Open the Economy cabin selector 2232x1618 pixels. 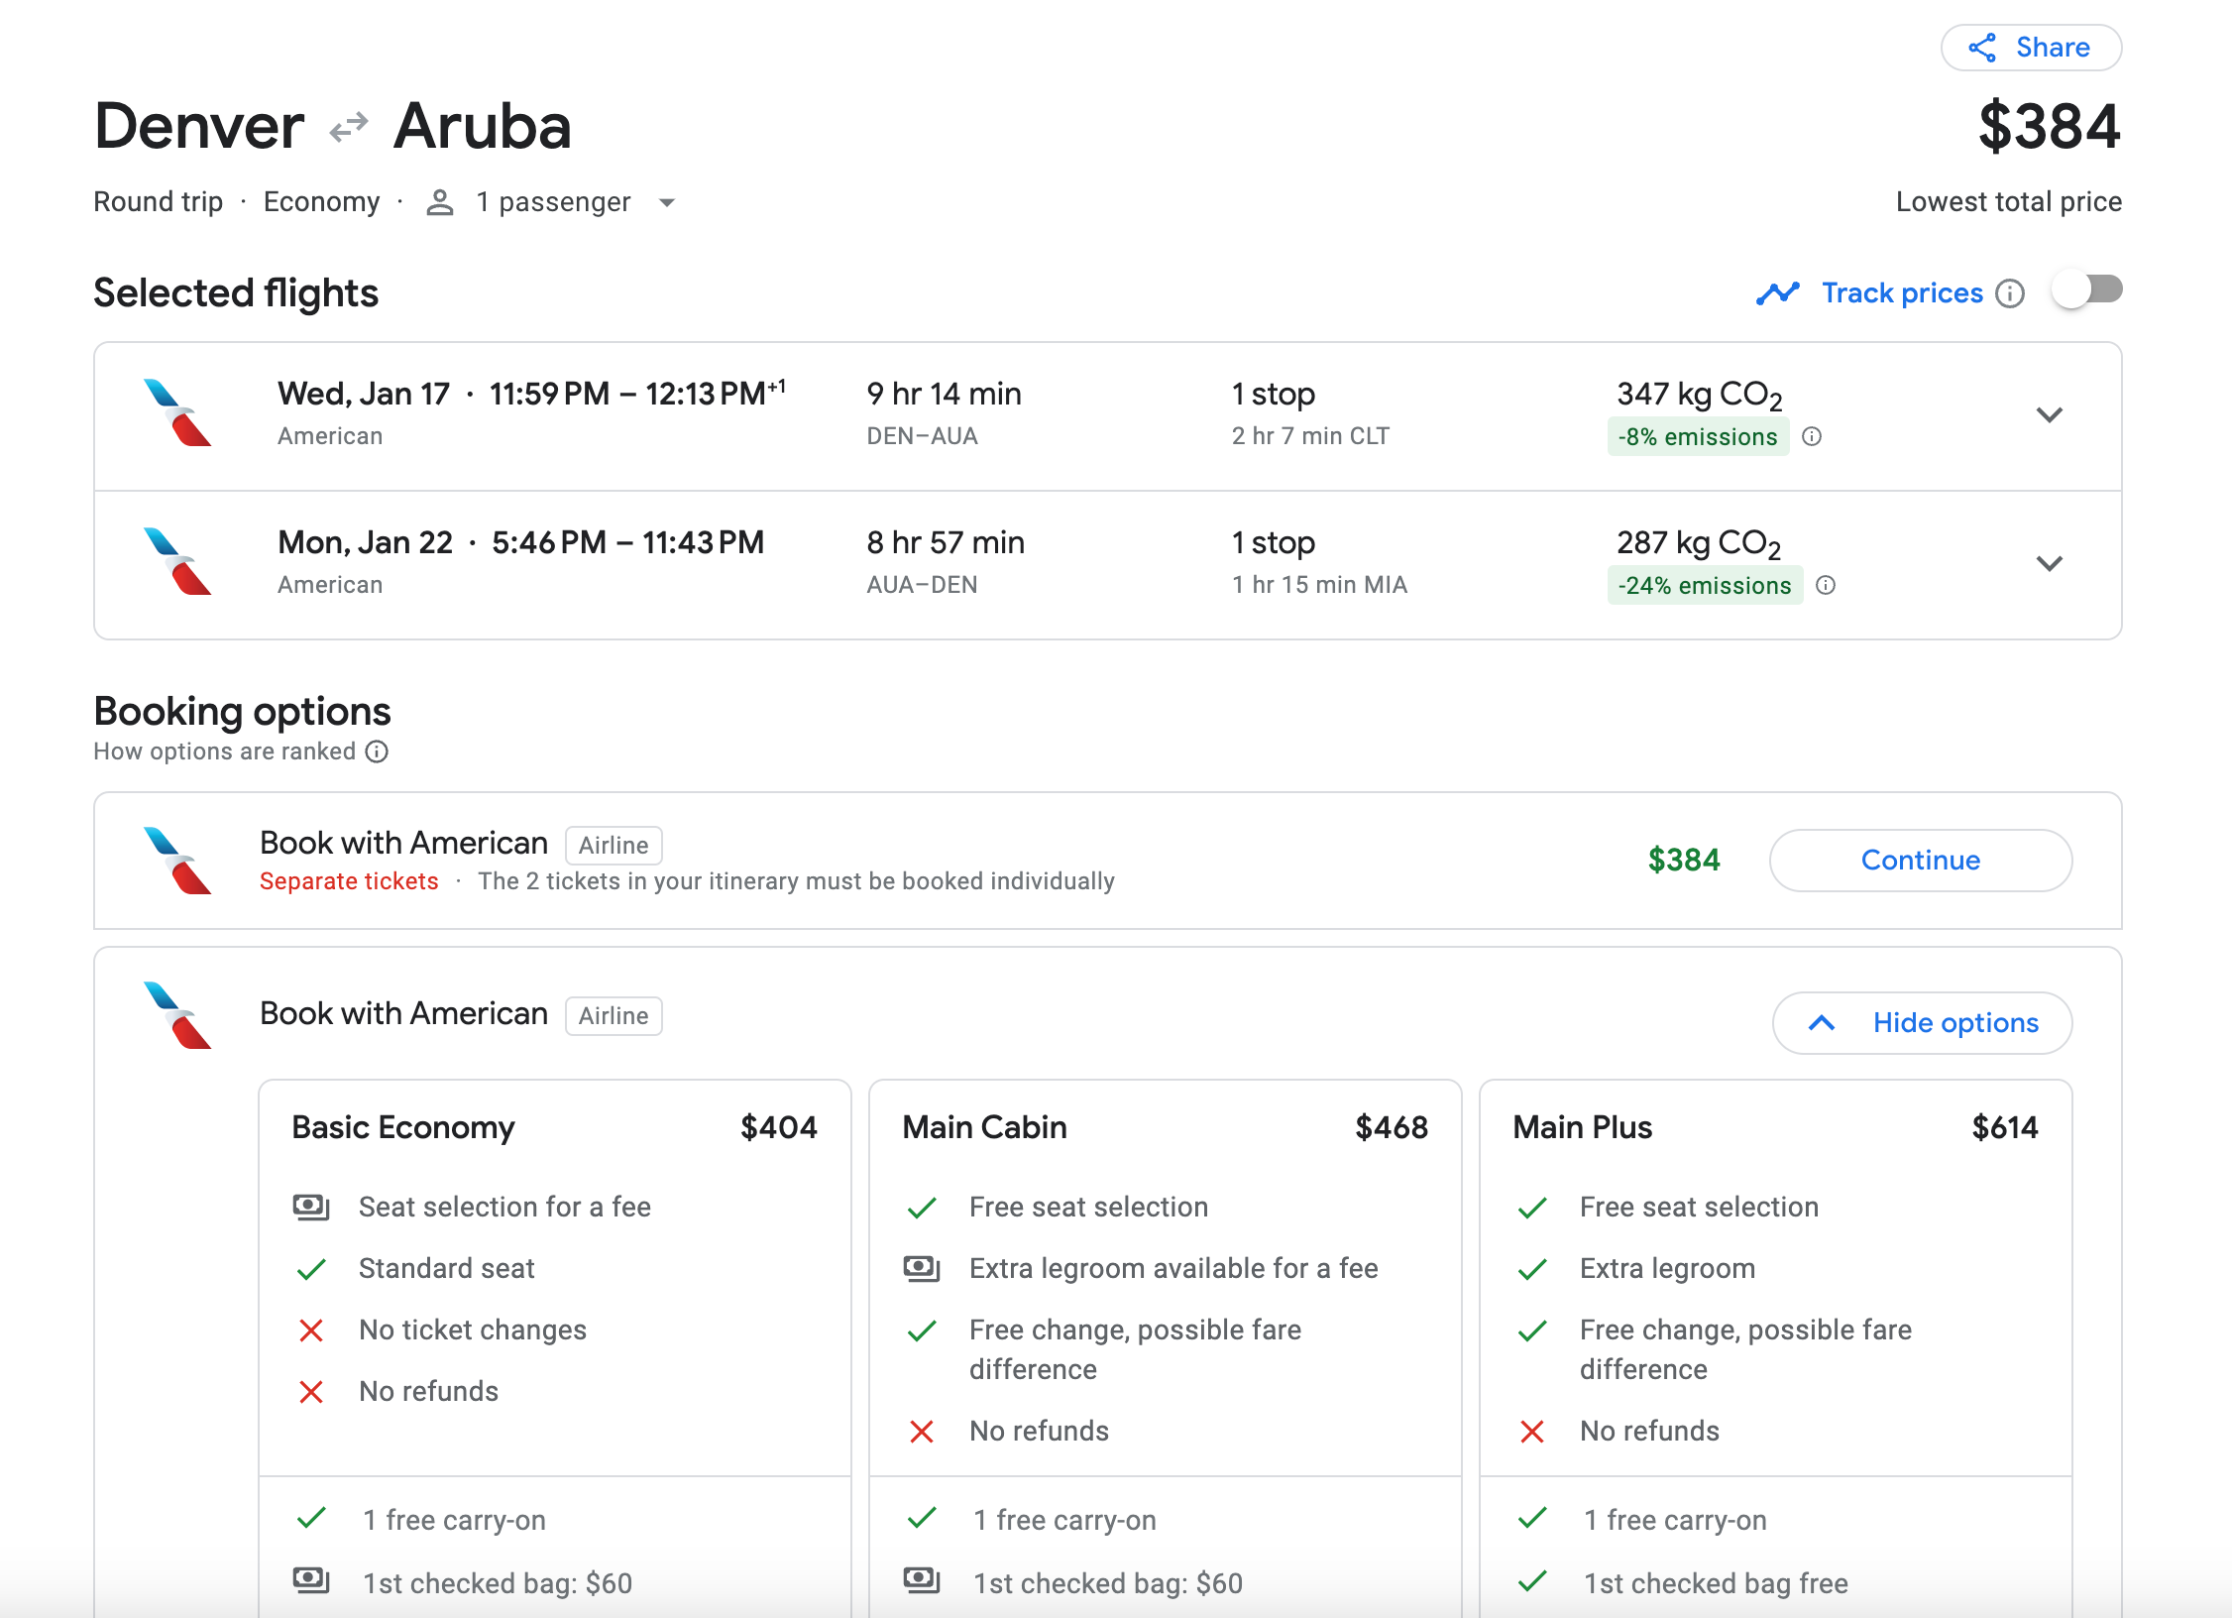point(322,201)
